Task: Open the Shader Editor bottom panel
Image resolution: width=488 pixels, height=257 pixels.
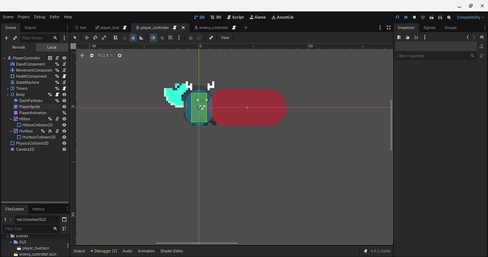Action: [x=171, y=251]
